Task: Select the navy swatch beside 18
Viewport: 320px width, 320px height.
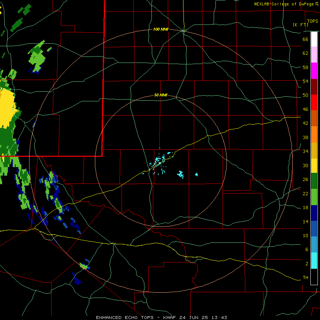Action: pos(314,213)
